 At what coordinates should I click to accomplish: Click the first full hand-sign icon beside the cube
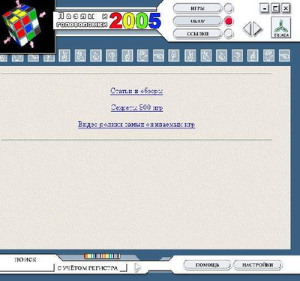64,56
